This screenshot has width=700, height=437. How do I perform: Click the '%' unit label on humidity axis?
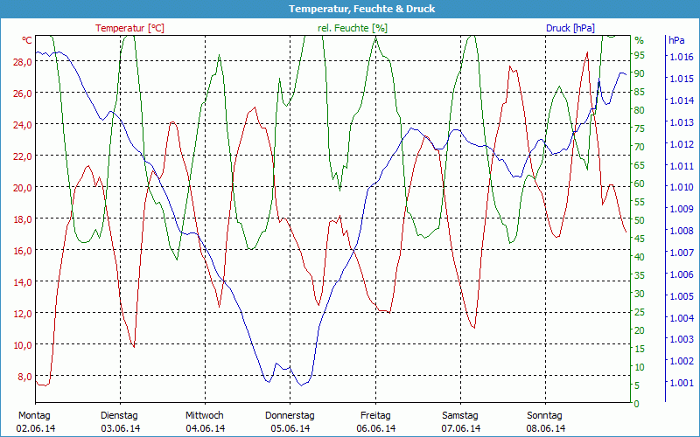[640, 40]
